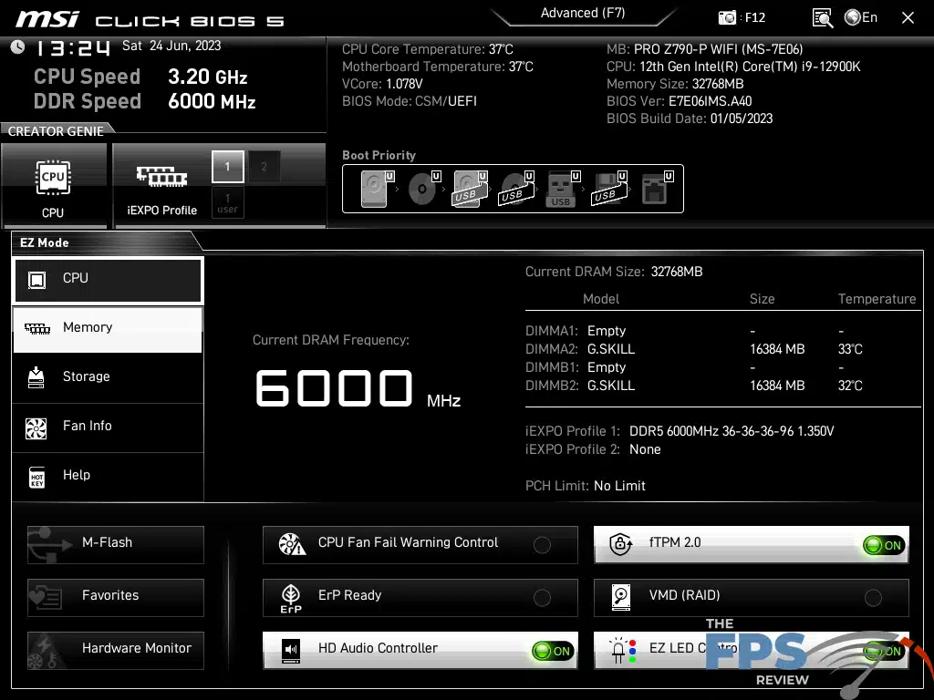Select the USB optical drive boot device

pyautogui.click(x=515, y=189)
